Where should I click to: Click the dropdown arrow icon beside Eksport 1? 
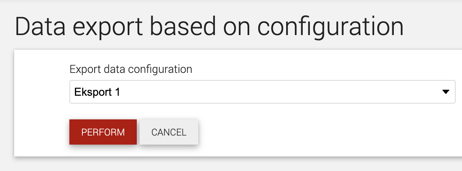445,92
